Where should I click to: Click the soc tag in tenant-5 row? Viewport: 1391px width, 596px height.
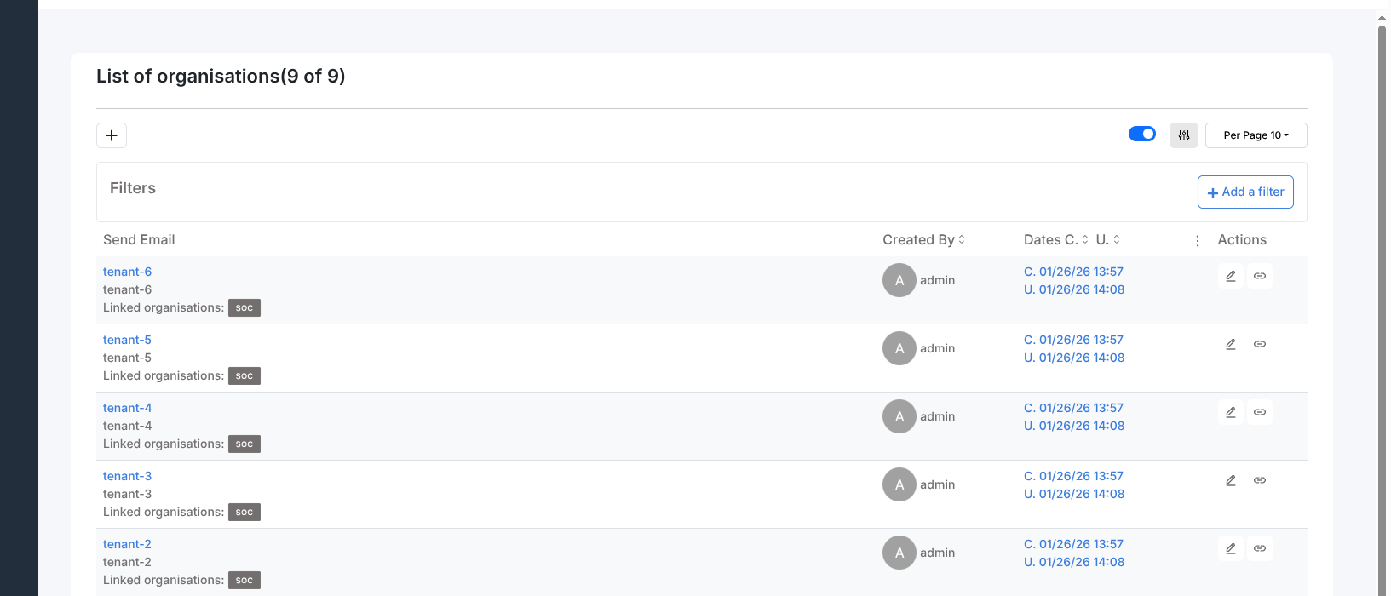coord(244,375)
